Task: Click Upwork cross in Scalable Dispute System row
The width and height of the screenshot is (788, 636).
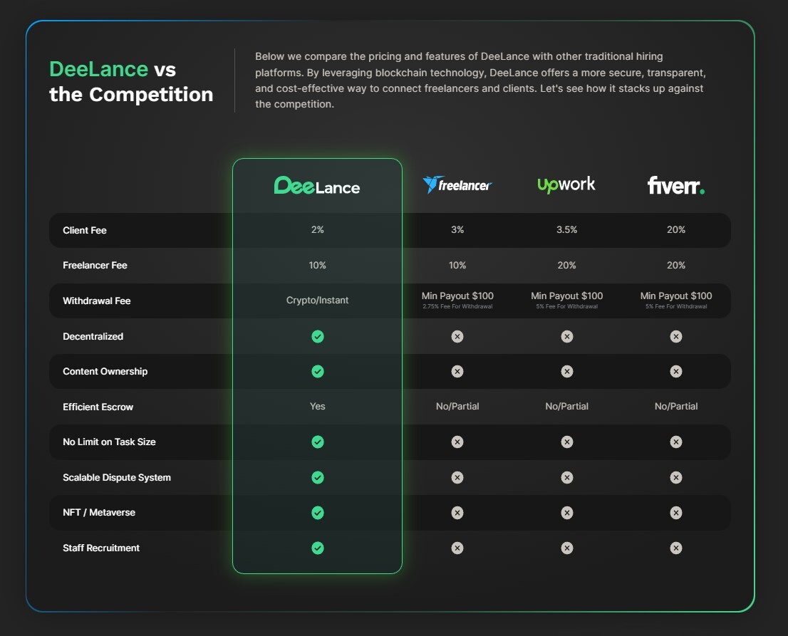Action: pos(567,477)
